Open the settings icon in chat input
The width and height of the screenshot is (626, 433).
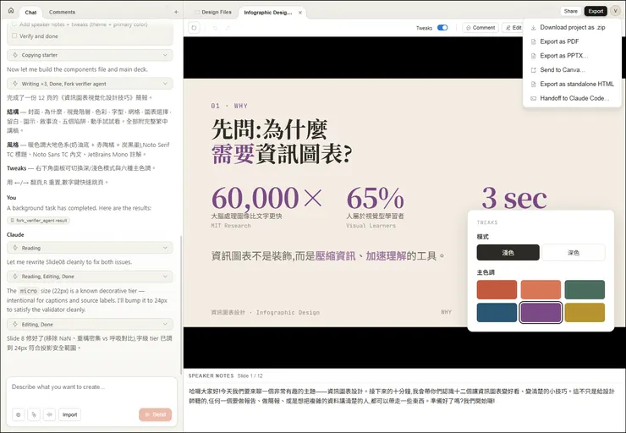(18, 414)
